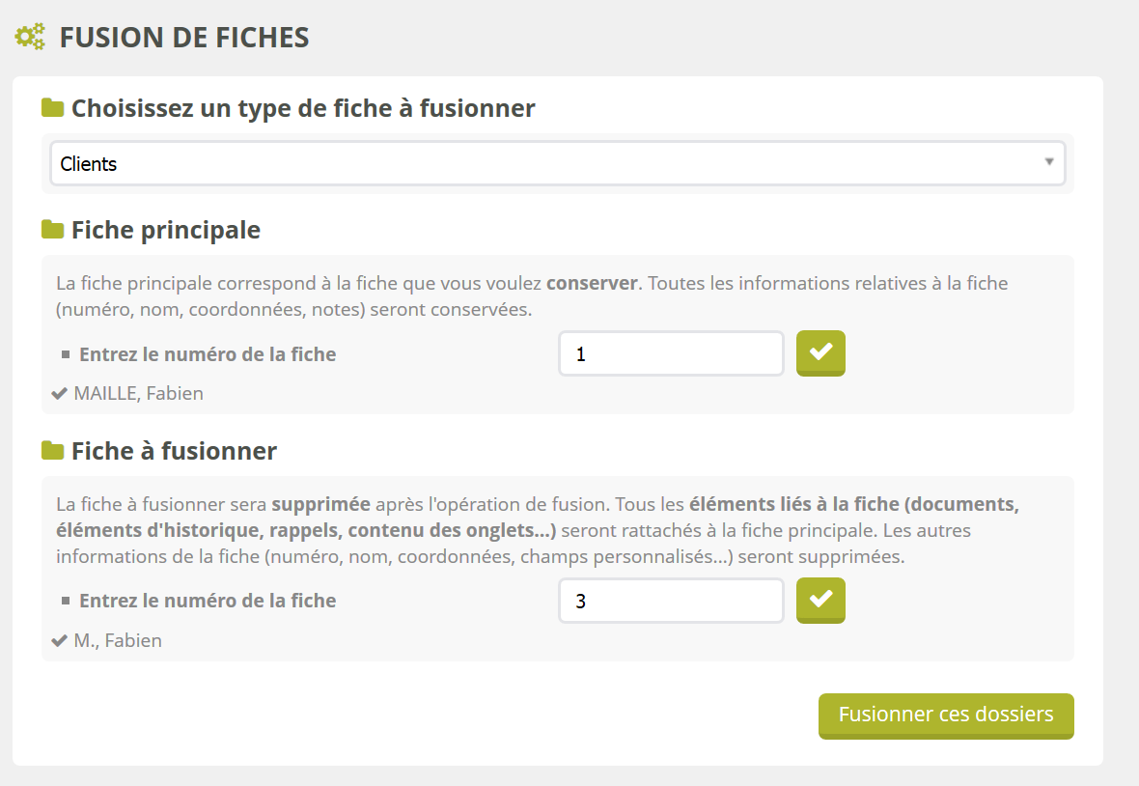The image size is (1139, 786).
Task: Focus the record-to-merge number field containing 3
Action: click(x=671, y=601)
